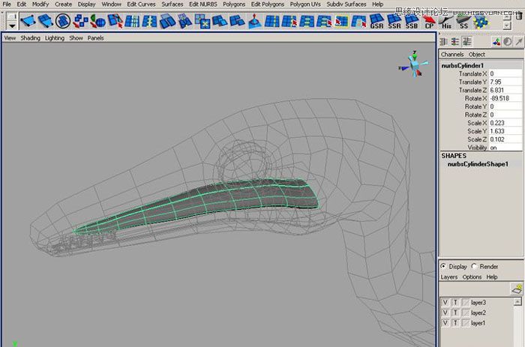Viewport: 525px width, 347px height.
Task: Select the Render layer radio button
Action: pos(475,266)
